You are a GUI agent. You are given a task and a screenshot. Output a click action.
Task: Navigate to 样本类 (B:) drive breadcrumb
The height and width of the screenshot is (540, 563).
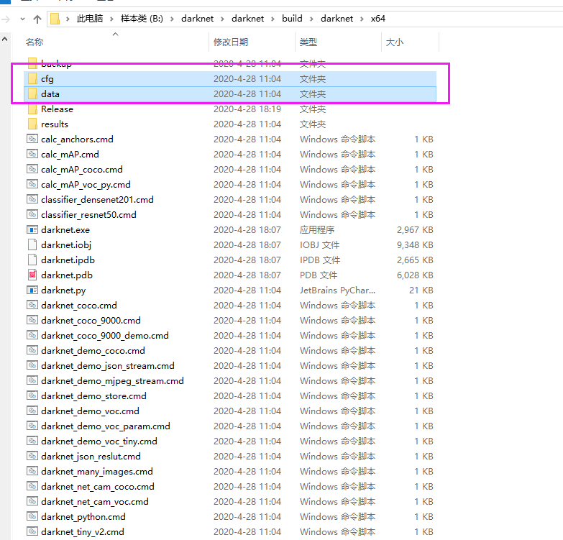(142, 19)
